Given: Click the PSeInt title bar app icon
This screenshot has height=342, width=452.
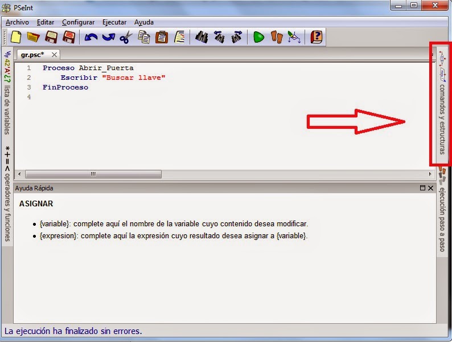Looking at the screenshot, I should click(6, 8).
